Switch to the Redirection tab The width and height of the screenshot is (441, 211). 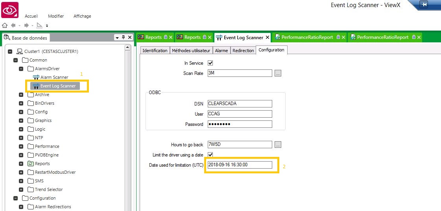tap(243, 51)
